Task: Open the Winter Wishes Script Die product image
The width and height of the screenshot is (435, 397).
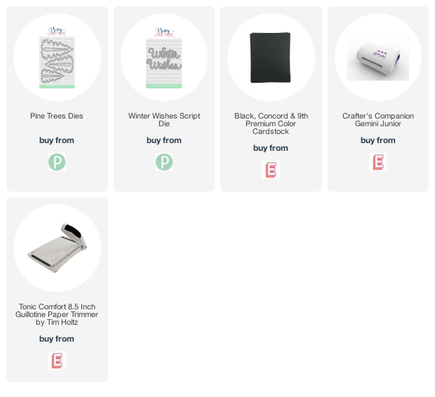Action: tap(164, 57)
